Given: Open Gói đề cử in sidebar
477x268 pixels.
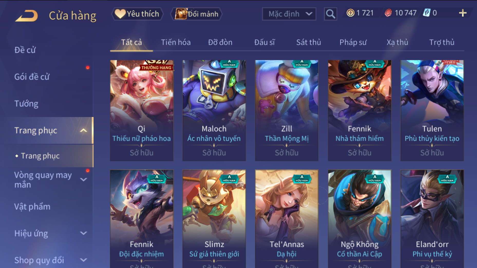Looking at the screenshot, I should point(32,77).
